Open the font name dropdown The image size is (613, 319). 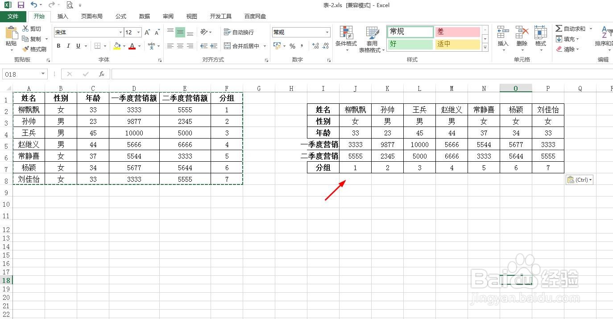pos(120,32)
